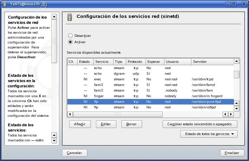Viewport: 249px width, 161px height.
Task: Click /usr/sbin/in.fingerd server cell
Action: 207,96
